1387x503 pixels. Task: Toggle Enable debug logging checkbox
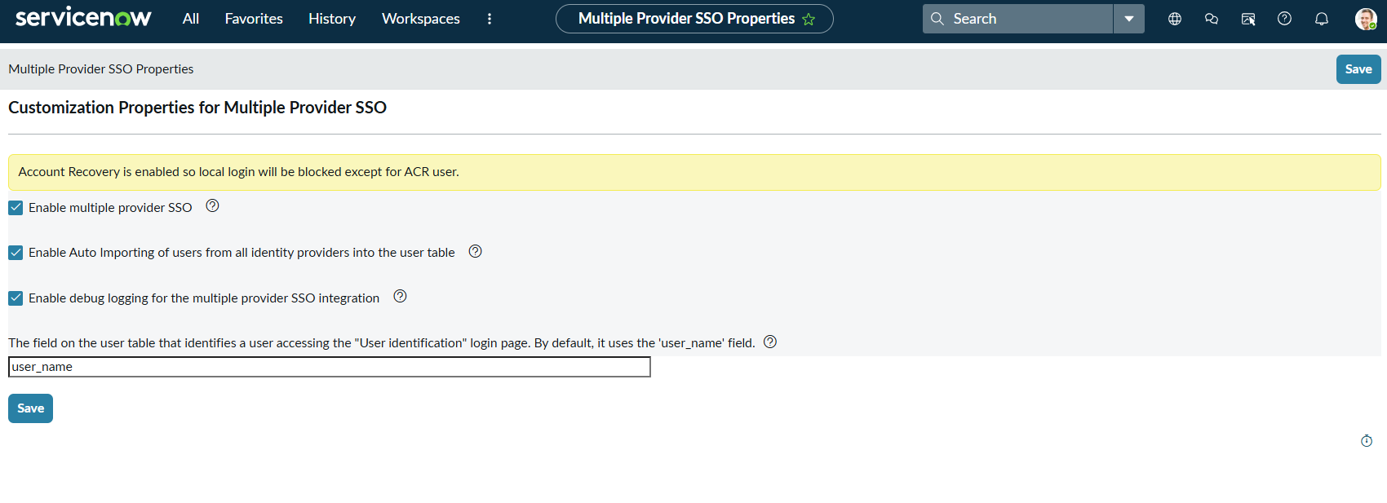tap(16, 298)
